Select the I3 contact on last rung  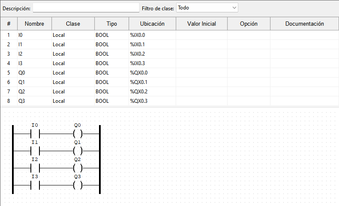click(x=35, y=185)
